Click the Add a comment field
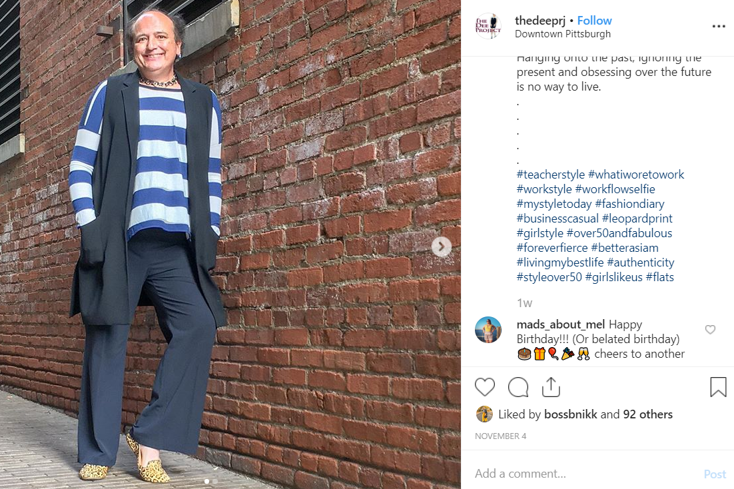The width and height of the screenshot is (734, 489). 585,474
